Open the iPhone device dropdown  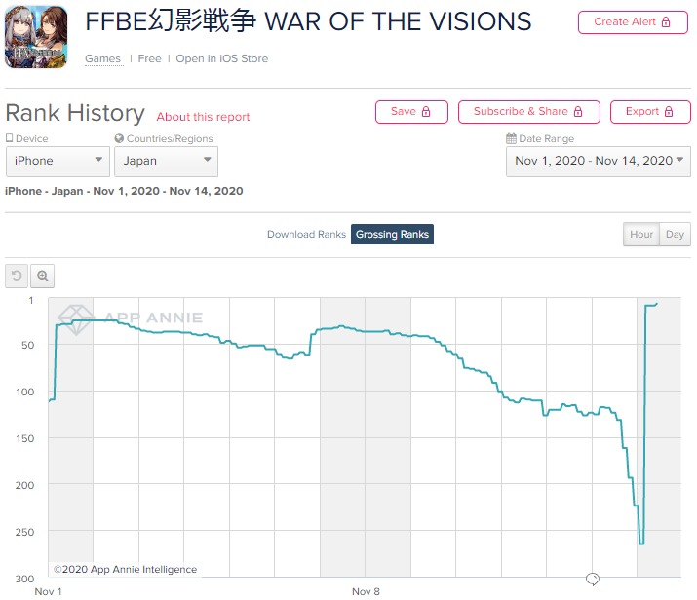(x=58, y=162)
